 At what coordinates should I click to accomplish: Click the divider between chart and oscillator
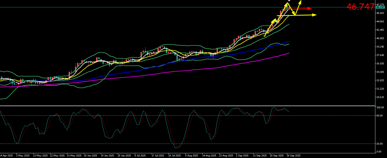[188, 106]
